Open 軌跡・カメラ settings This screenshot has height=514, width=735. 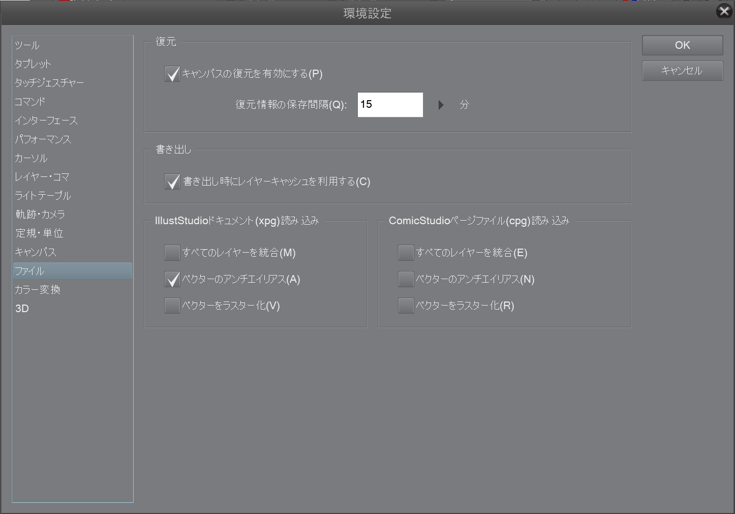73,215
